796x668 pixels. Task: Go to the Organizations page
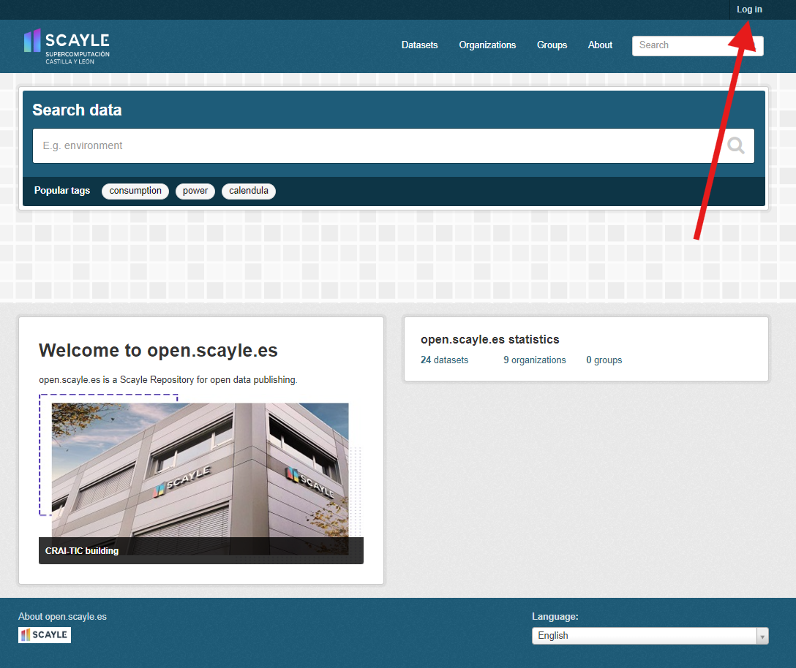487,45
